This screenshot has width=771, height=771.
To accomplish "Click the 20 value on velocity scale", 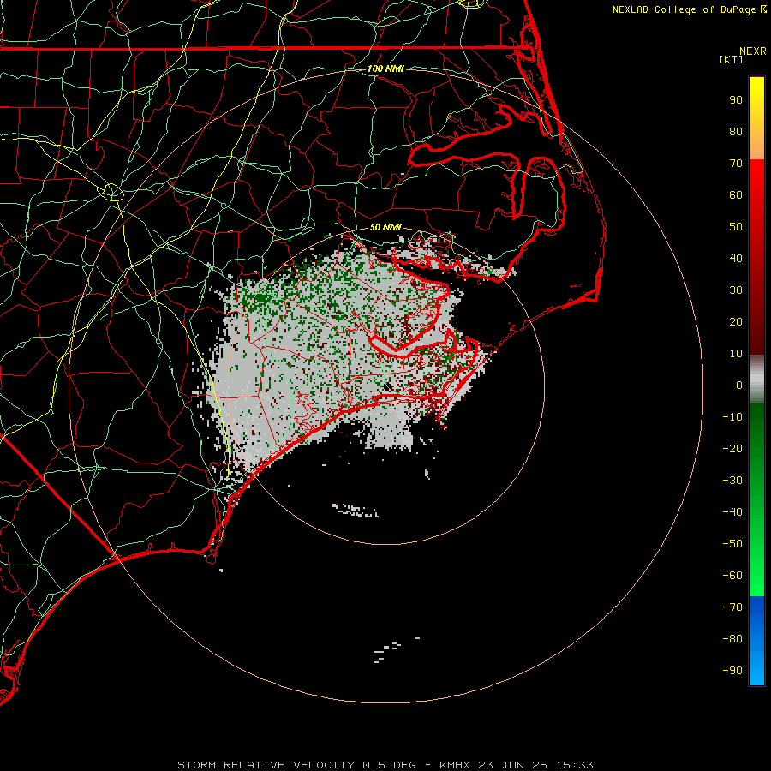I will pyautogui.click(x=736, y=322).
